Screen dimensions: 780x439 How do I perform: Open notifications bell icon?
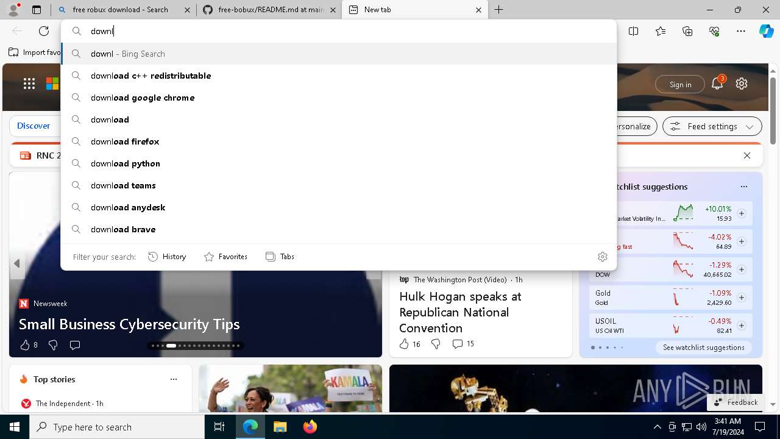pyautogui.click(x=717, y=84)
